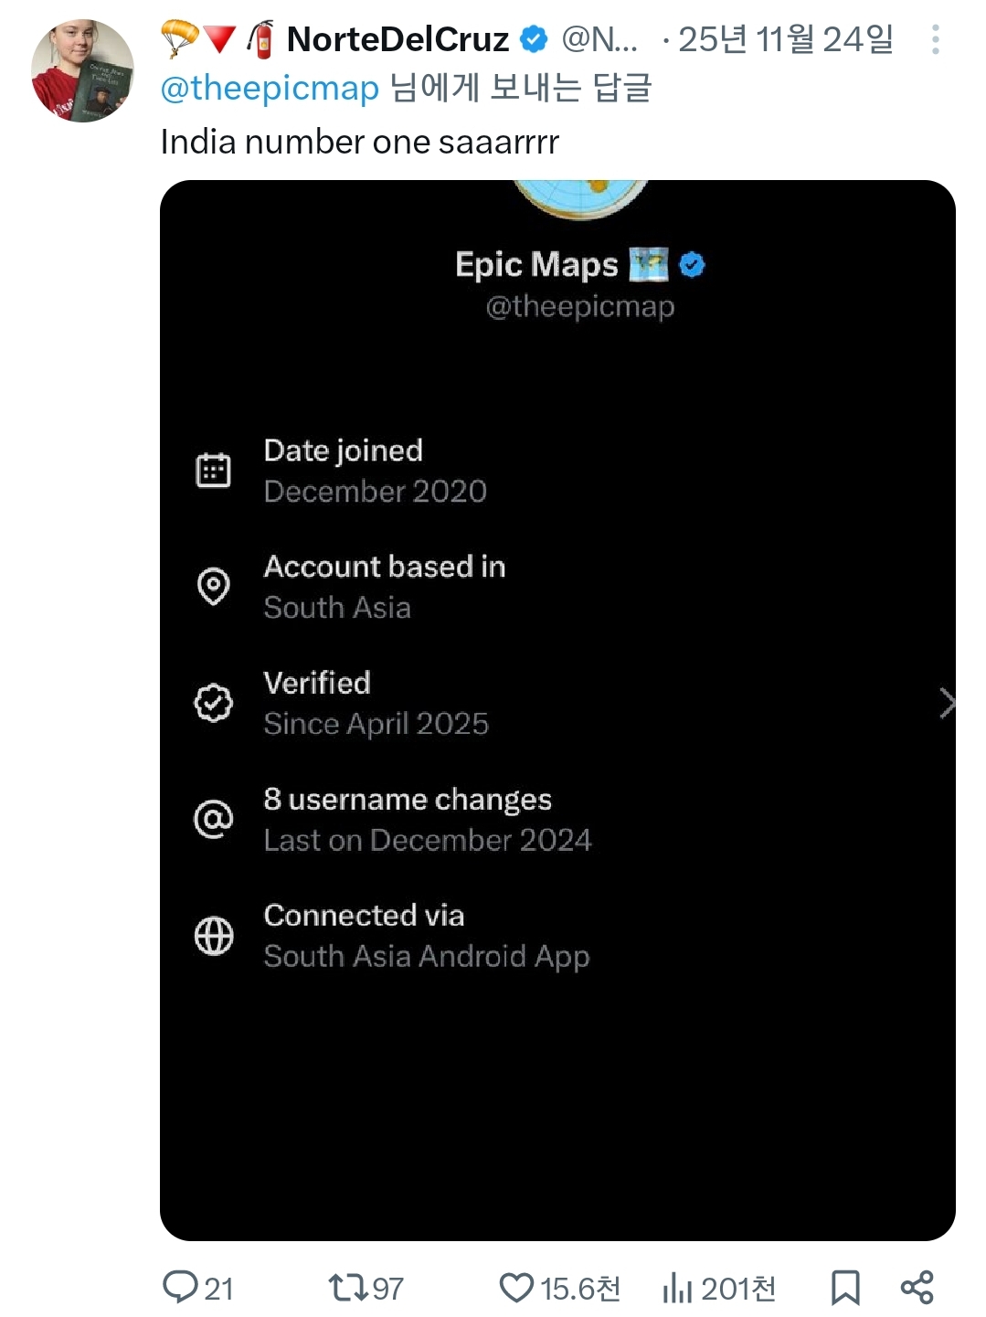Bookmark this tweet
986x1317 pixels.
pos(845,1287)
